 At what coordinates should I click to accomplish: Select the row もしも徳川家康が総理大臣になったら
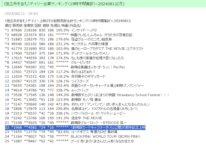[x=64, y=58]
